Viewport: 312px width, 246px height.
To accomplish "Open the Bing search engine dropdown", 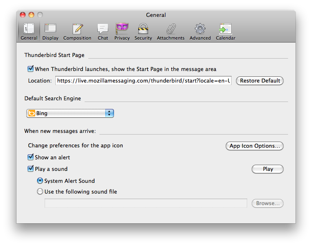I will click(70, 113).
